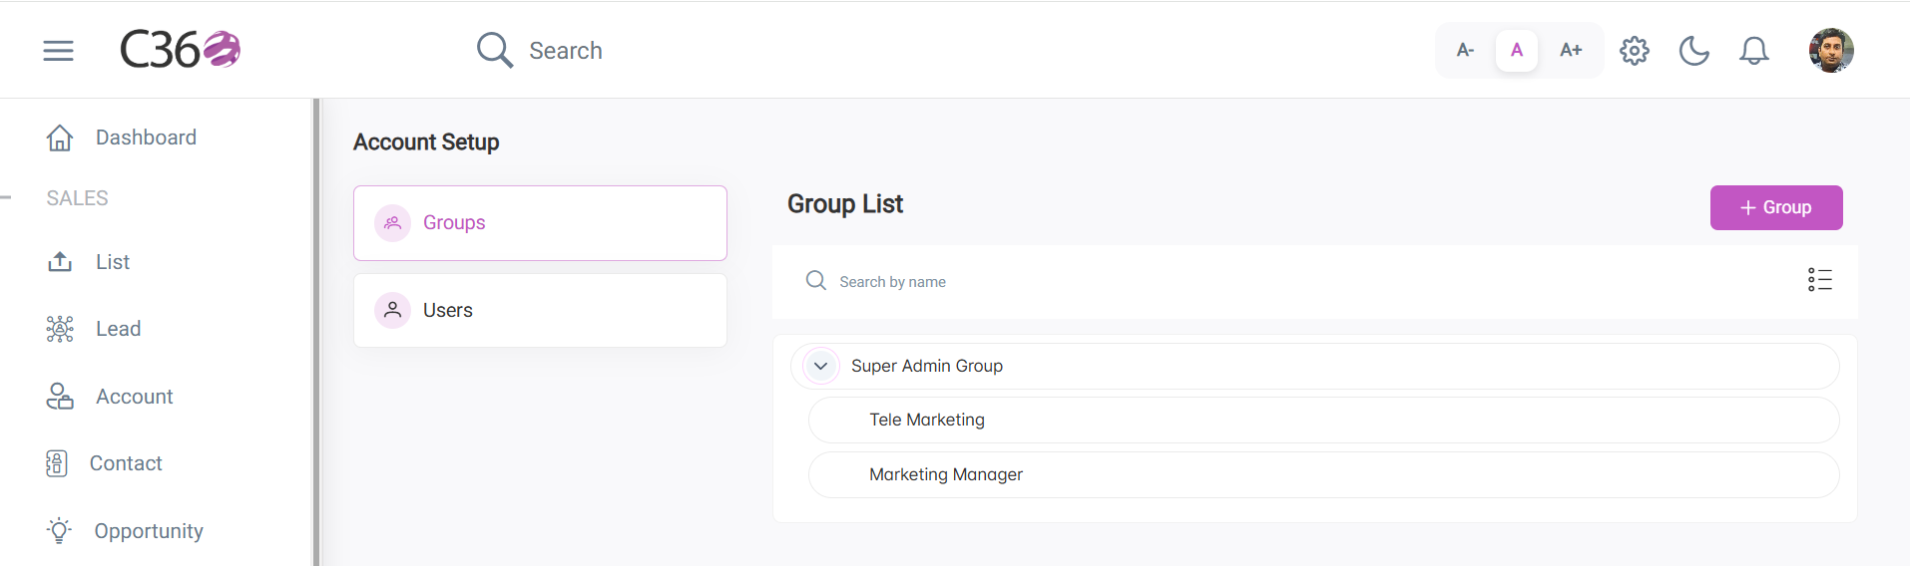Select Tele Marketing group
Viewport: 1910px width, 566px height.
coord(1324,421)
